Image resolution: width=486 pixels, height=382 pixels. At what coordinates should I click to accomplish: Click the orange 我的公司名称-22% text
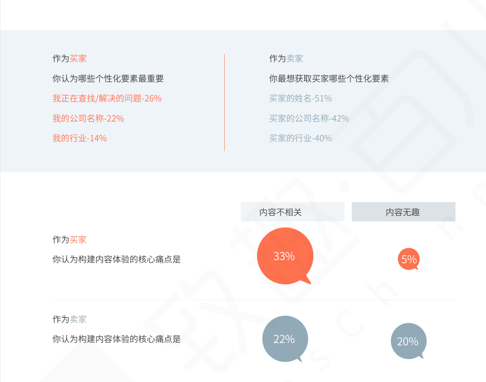coord(88,118)
